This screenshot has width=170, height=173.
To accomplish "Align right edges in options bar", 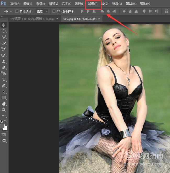I will (x=114, y=11).
